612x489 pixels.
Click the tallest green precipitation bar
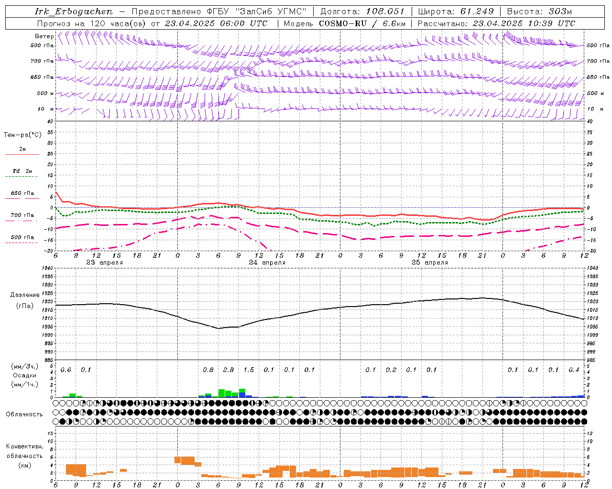[221, 393]
